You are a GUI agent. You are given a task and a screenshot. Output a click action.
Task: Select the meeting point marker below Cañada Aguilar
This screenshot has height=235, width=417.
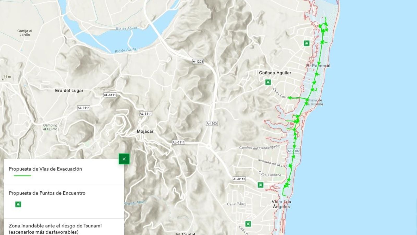268,83
